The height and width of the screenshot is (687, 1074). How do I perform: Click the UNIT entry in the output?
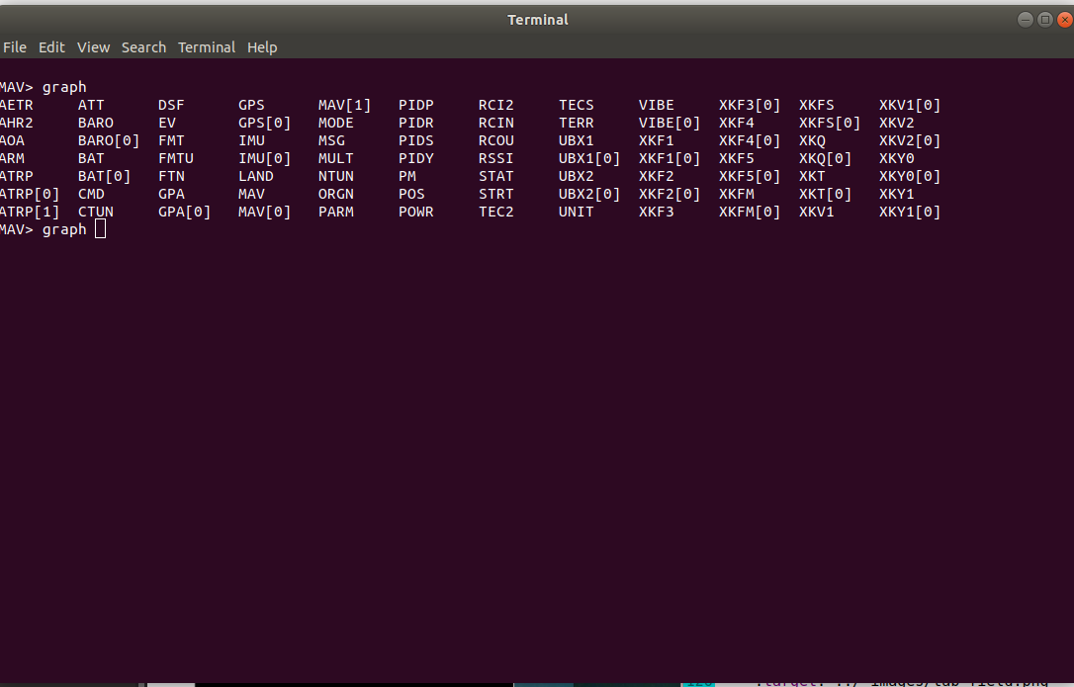(x=576, y=212)
